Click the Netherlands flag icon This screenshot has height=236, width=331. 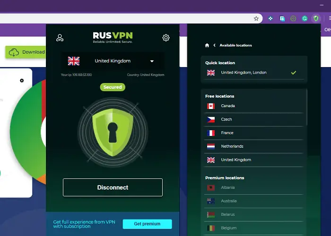click(x=211, y=146)
